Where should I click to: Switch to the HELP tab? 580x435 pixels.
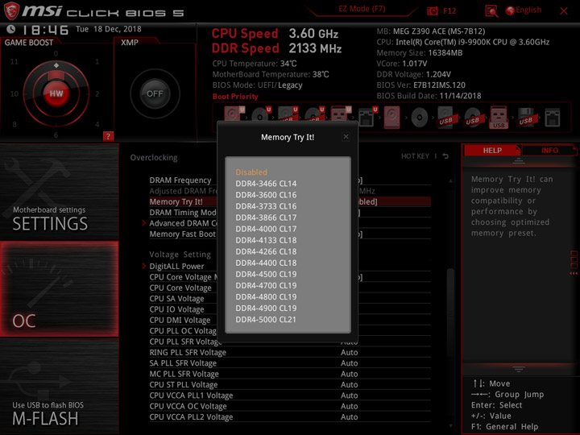coord(492,150)
